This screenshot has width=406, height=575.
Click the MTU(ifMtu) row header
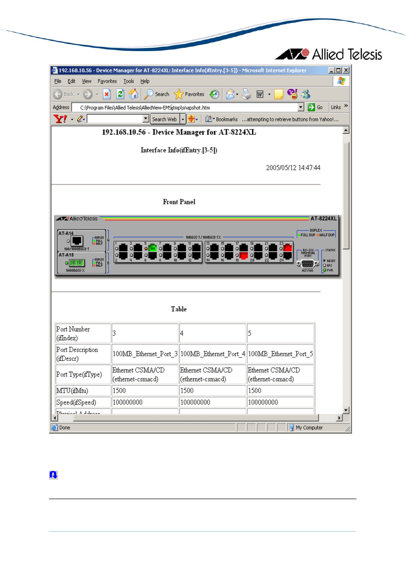coord(83,391)
